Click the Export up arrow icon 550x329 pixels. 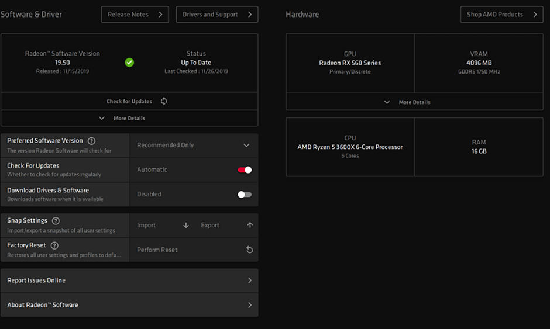pos(250,225)
